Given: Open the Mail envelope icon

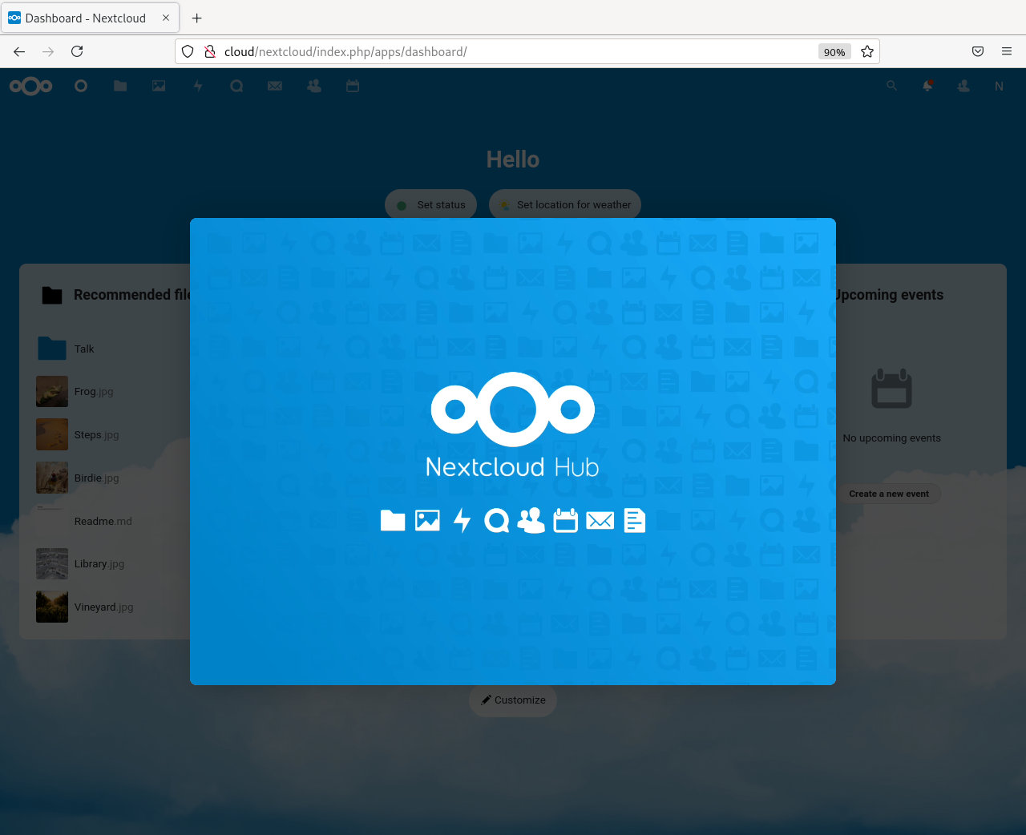Looking at the screenshot, I should click(274, 86).
